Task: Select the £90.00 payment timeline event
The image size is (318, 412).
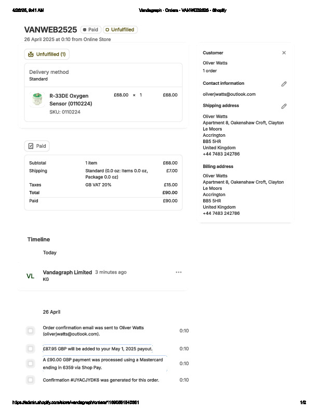Action: [x=31, y=363]
